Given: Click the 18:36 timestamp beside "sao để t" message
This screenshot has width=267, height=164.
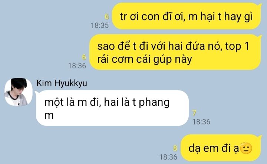Looking at the screenshot, I should point(77,66).
